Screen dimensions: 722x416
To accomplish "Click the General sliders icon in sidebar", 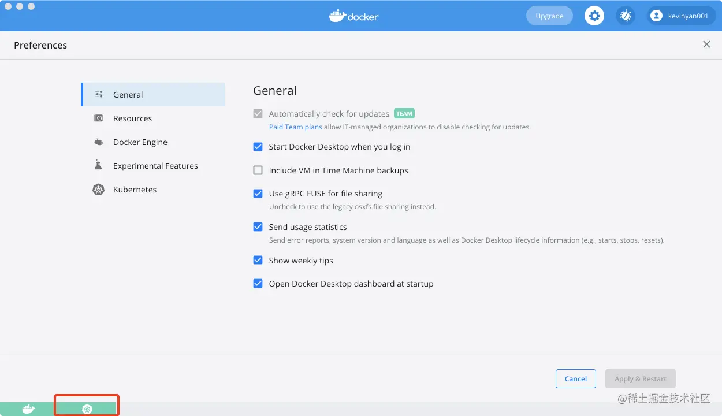I will click(x=99, y=94).
